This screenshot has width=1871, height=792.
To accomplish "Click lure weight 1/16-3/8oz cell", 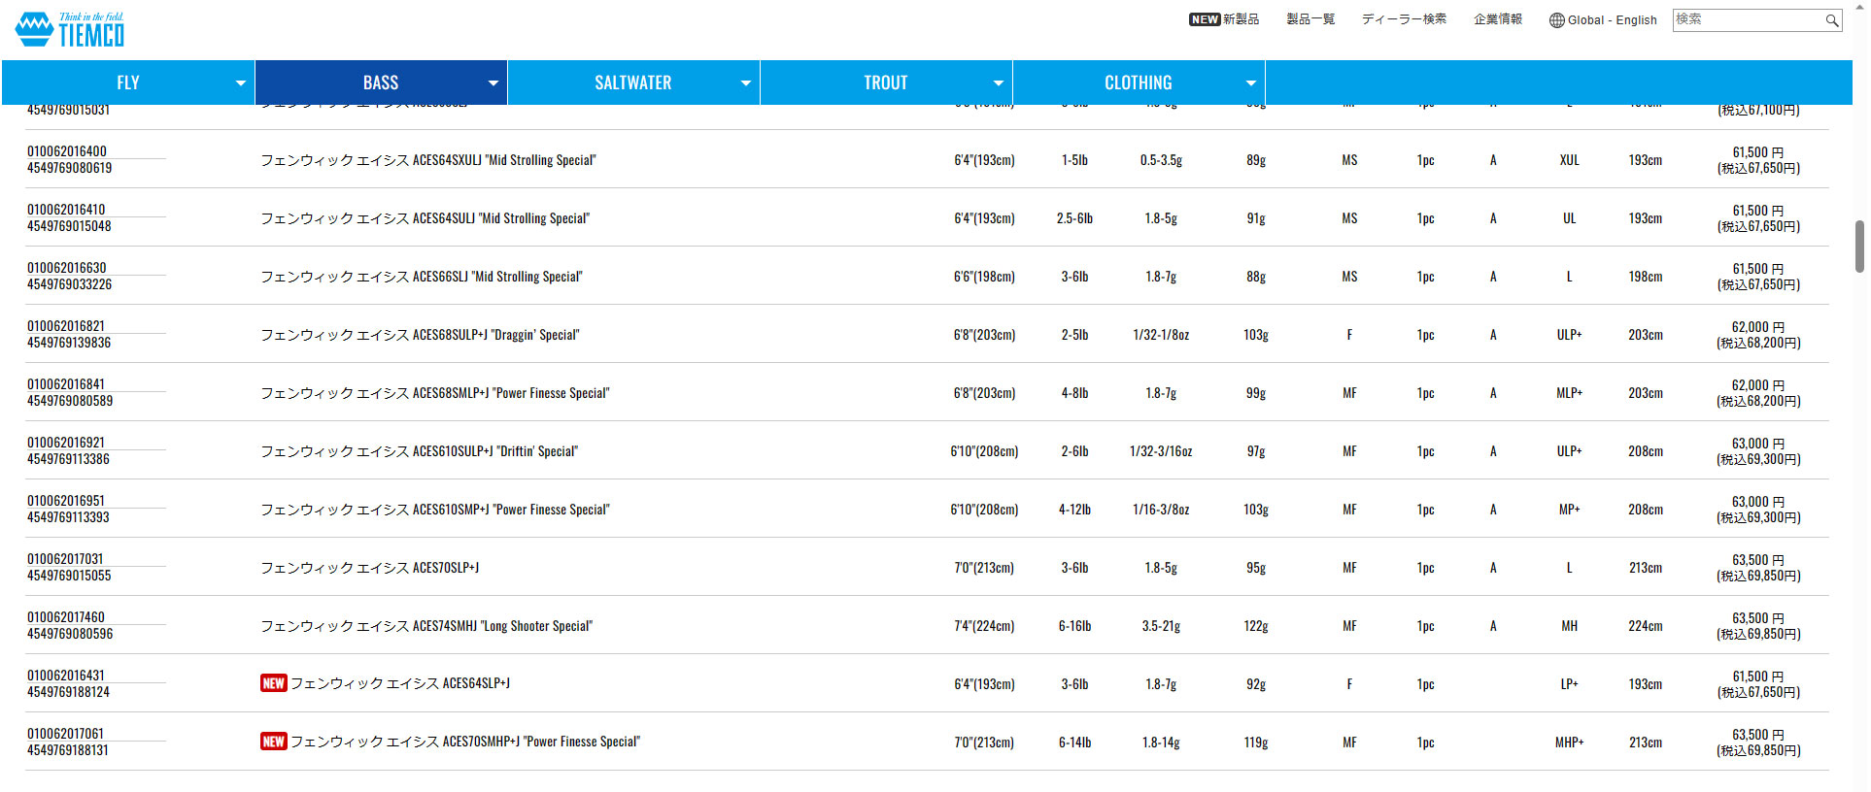I will (1161, 510).
